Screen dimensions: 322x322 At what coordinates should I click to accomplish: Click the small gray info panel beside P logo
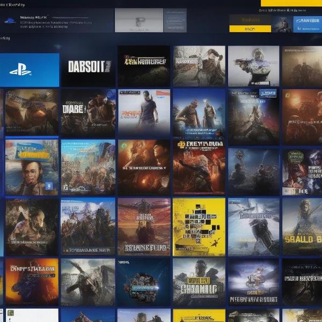(x=175, y=20)
